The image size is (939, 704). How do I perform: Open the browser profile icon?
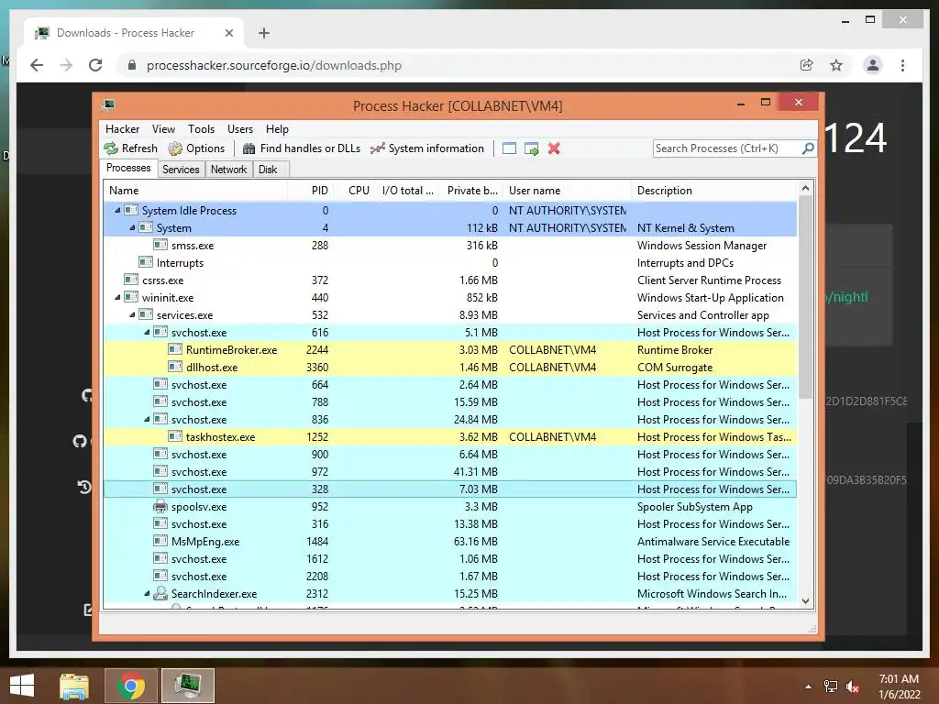(x=873, y=65)
